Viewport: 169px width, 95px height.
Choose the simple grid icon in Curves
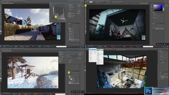[69, 11]
